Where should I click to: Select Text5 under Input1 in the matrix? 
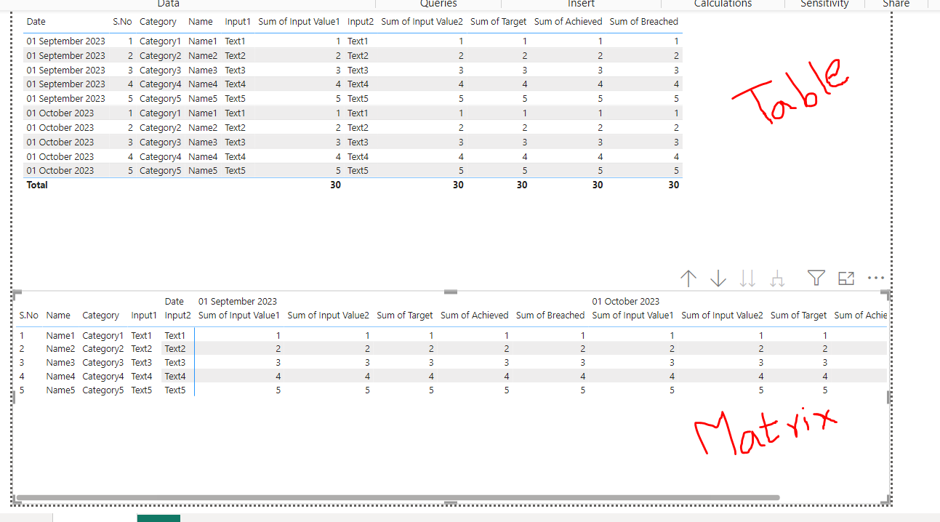coord(142,390)
